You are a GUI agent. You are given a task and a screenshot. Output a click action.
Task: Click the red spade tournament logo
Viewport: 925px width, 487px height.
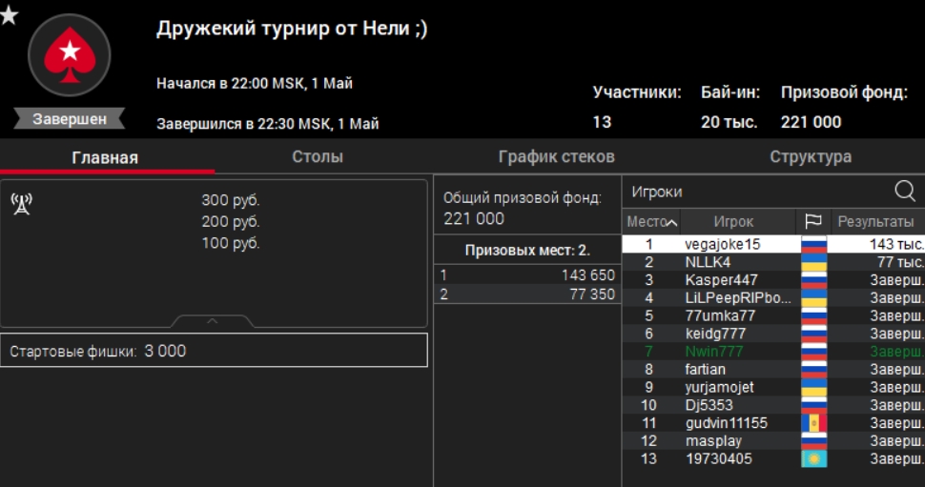click(x=70, y=55)
